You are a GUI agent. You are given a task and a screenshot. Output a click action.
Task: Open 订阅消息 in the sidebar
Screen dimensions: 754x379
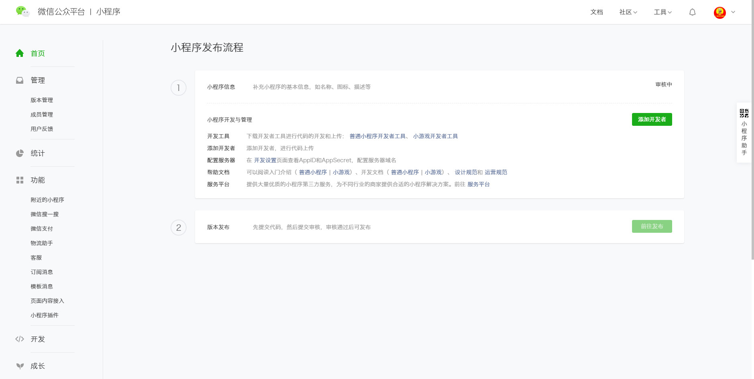coord(42,272)
